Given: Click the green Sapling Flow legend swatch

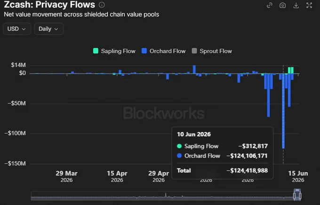Looking at the screenshot, I should pyautogui.click(x=96, y=51).
